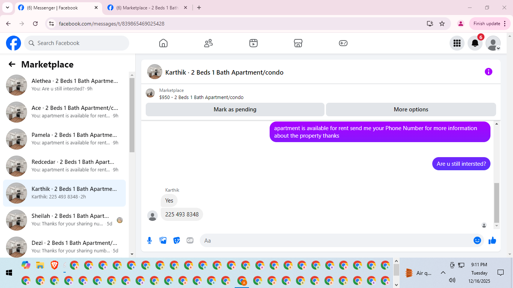Bookmark this page with the star icon
This screenshot has width=513, height=288.
click(x=442, y=24)
